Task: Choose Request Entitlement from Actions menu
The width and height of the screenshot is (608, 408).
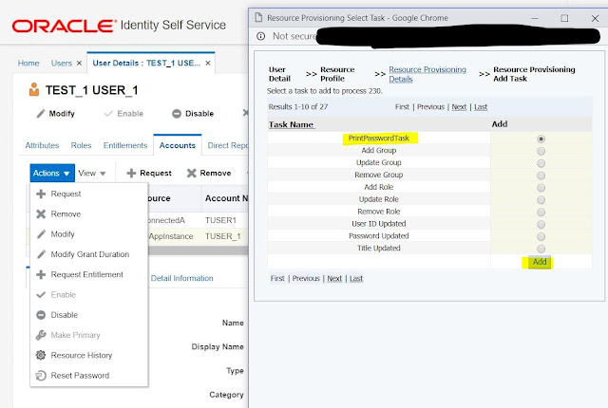Action: click(x=86, y=274)
